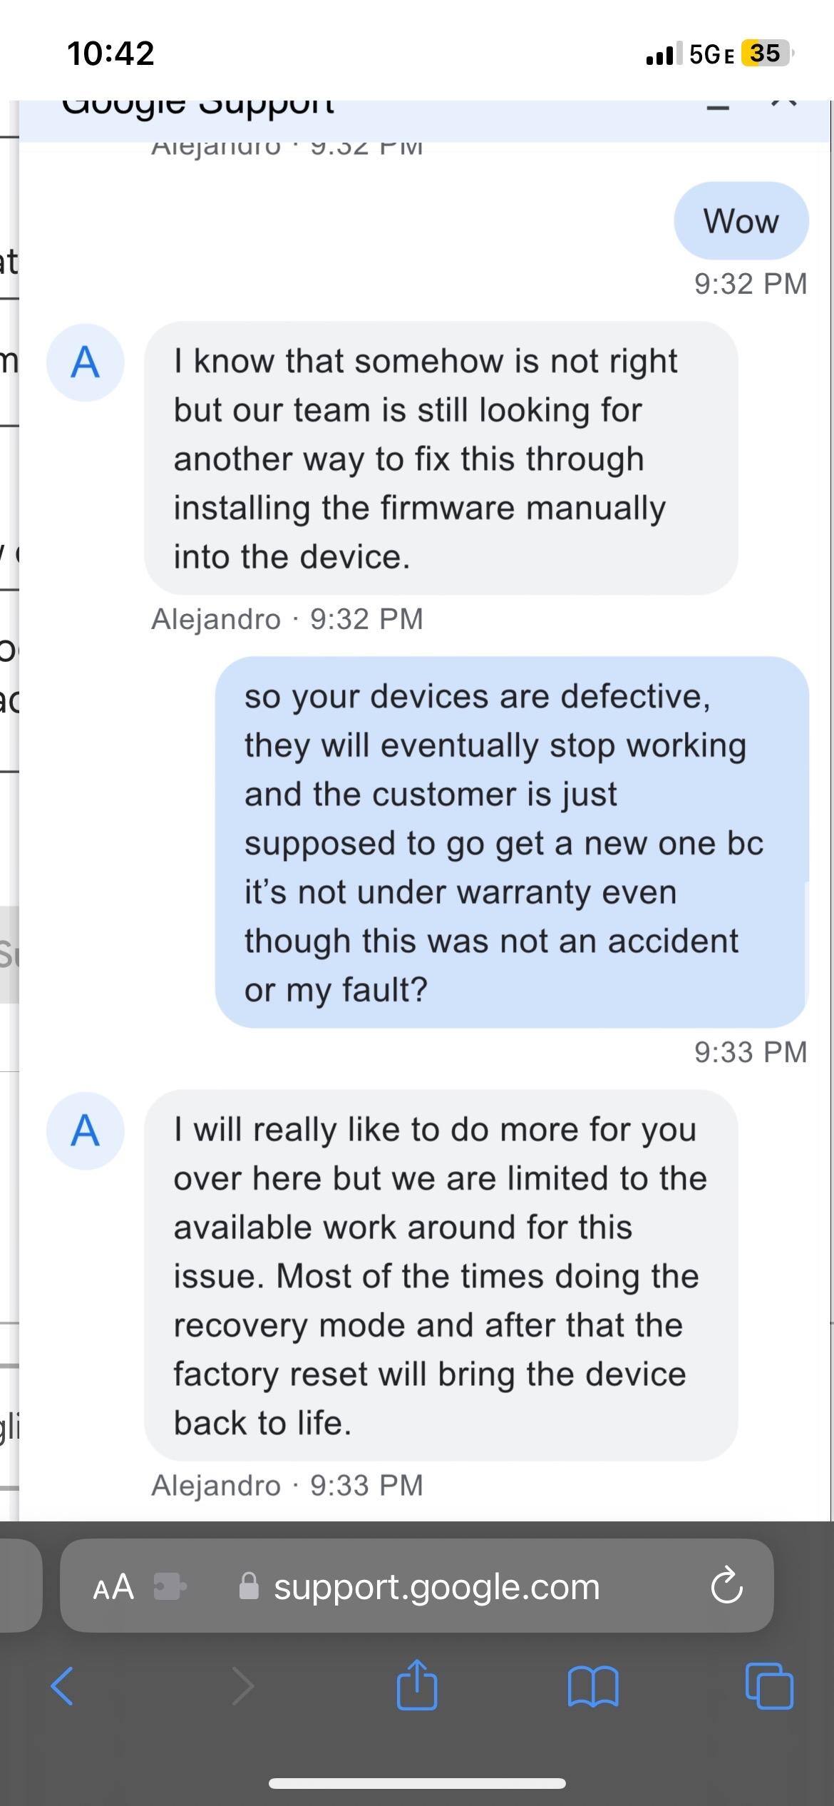
Task: Reload the support.google.com page
Action: point(726,1587)
